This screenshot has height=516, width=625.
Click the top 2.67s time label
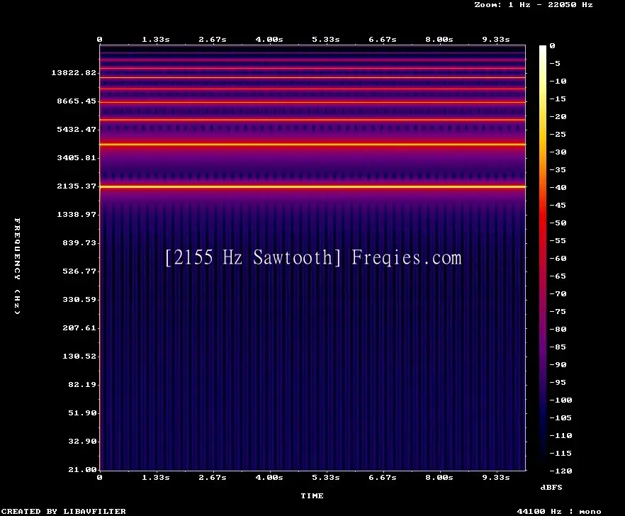pos(213,40)
